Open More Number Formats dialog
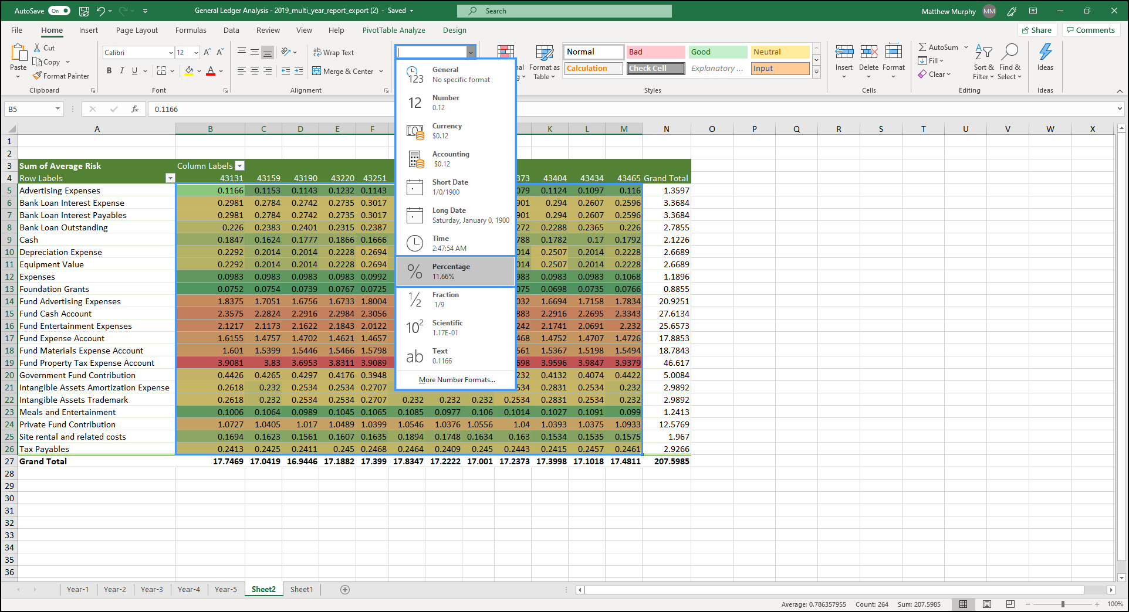 [455, 379]
